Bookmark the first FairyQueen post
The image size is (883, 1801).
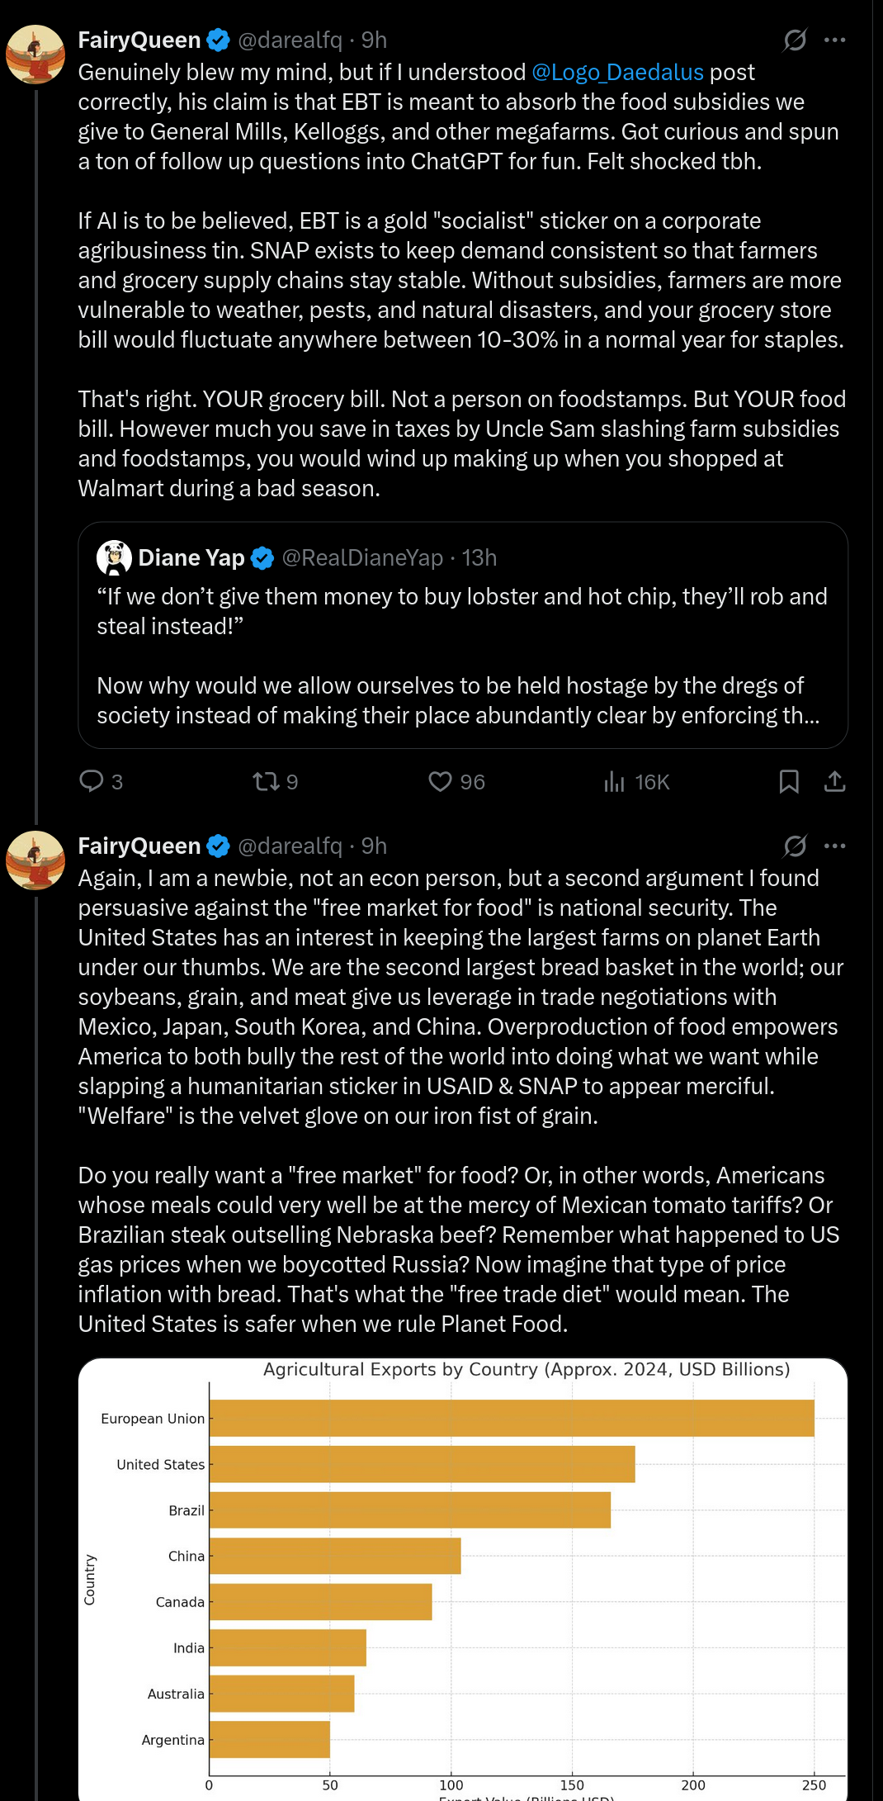789,781
